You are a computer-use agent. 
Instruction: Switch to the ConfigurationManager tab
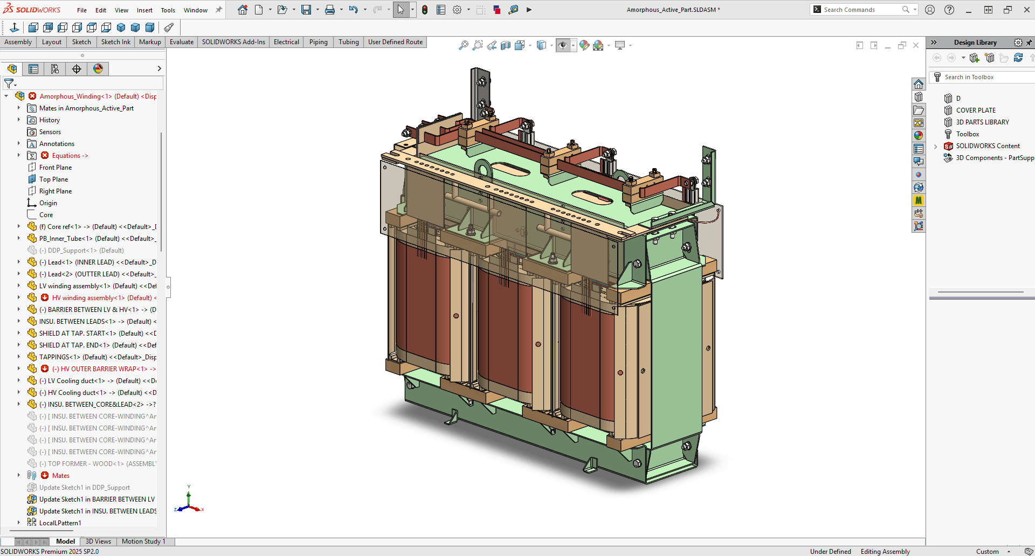click(x=55, y=69)
